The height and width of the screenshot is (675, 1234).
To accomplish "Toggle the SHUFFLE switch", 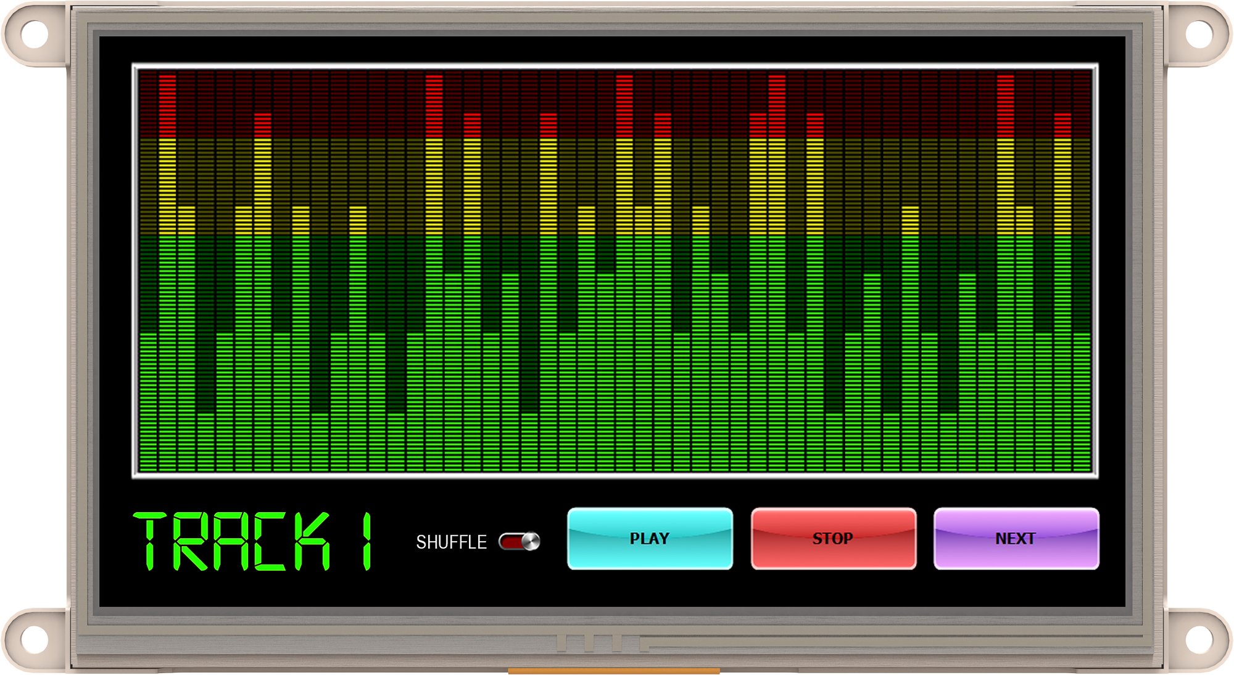I will click(x=519, y=541).
